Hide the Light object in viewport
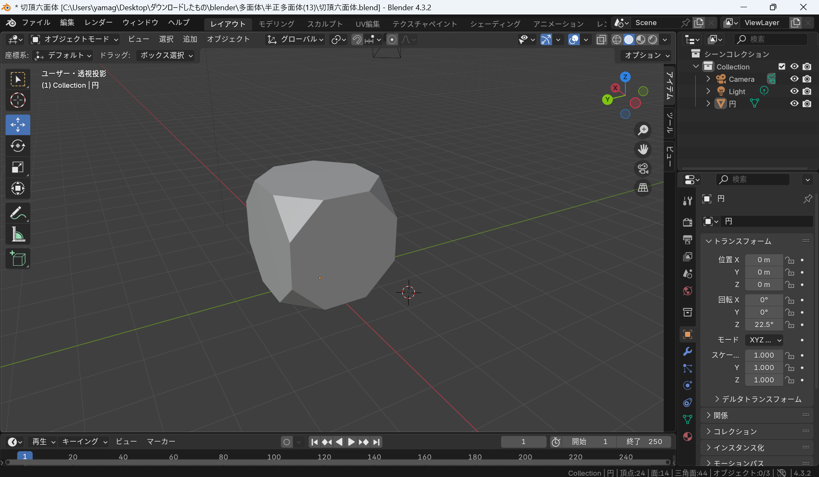819x477 pixels. 794,91
